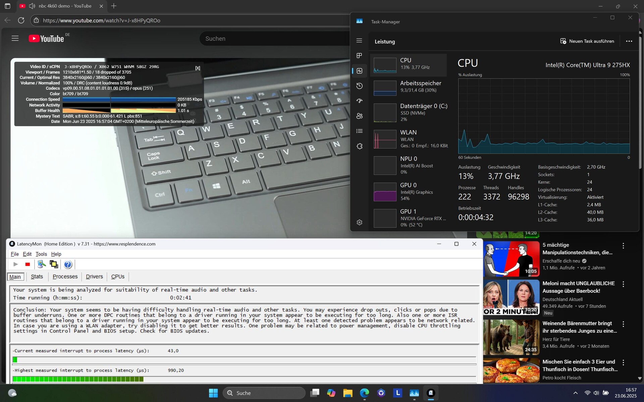This screenshot has height=402, width=644.
Task: Open Task Manager services puzzle icon
Action: click(x=359, y=146)
